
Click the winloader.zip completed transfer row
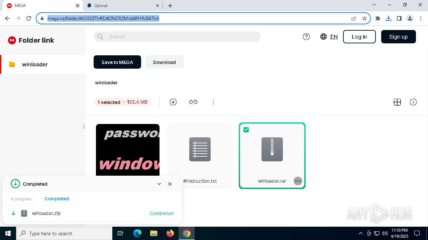pyautogui.click(x=92, y=213)
